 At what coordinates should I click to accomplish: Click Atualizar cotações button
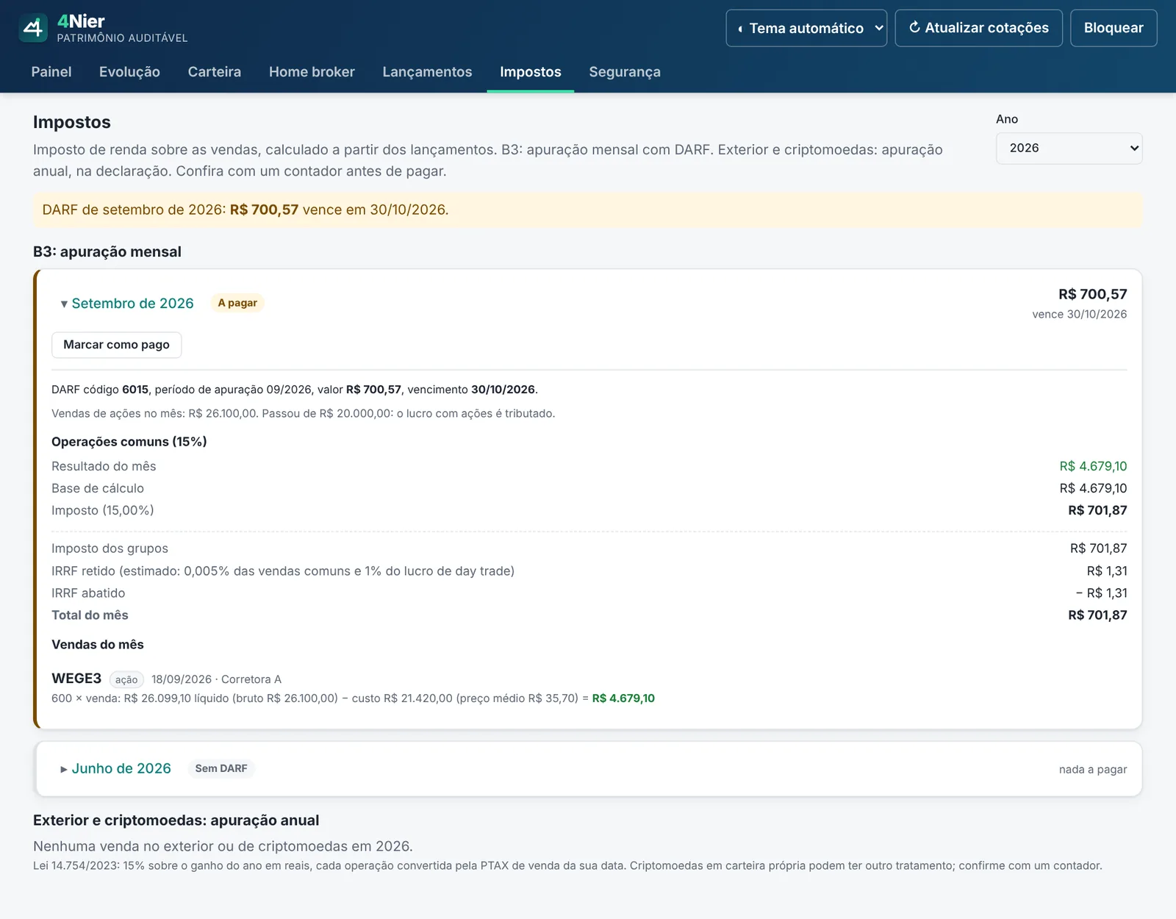[x=978, y=28]
